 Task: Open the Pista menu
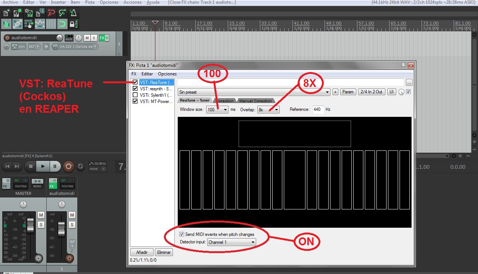(90, 2)
